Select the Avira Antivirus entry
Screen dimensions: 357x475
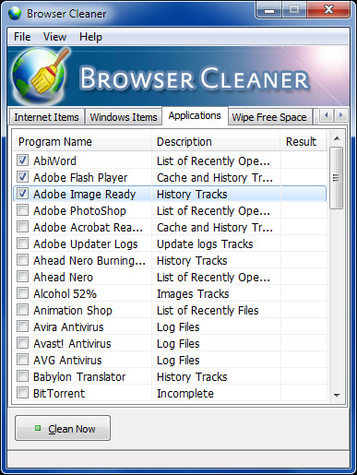68,327
